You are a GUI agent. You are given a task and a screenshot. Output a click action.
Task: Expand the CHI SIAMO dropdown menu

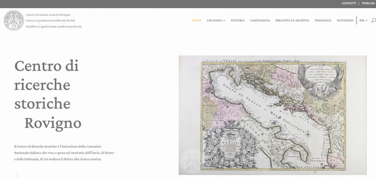click(216, 20)
